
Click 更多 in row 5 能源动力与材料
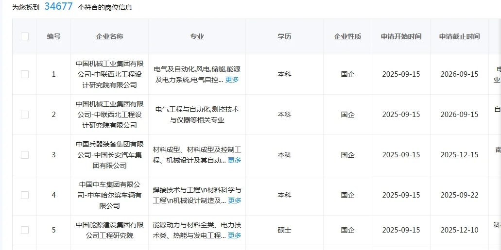pos(234,235)
